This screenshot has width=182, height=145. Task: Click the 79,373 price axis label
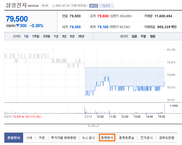171,87
